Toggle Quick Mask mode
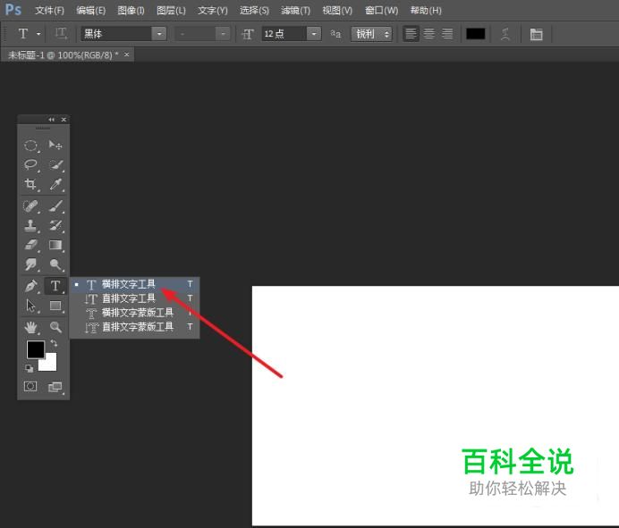The image size is (619, 528). (x=30, y=387)
